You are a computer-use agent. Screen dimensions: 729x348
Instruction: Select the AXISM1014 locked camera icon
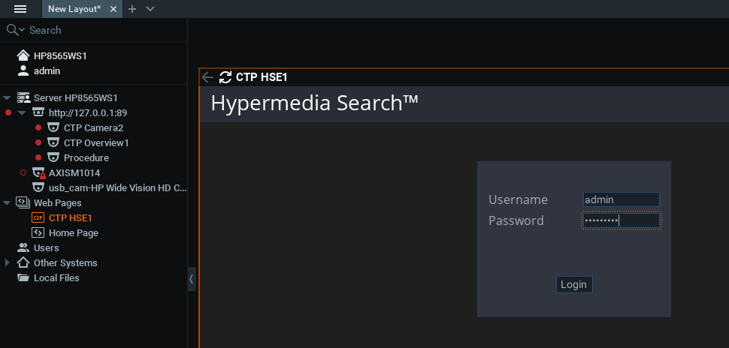pyautogui.click(x=38, y=173)
